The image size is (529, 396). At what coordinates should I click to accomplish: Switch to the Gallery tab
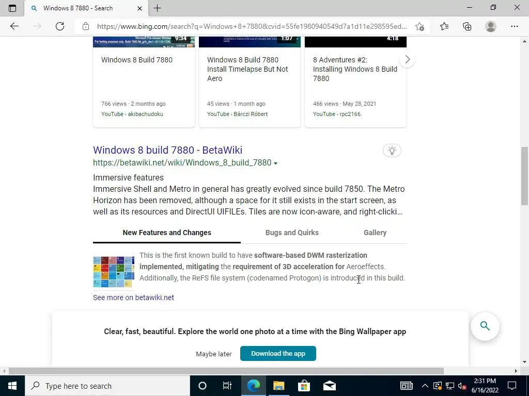pos(375,233)
